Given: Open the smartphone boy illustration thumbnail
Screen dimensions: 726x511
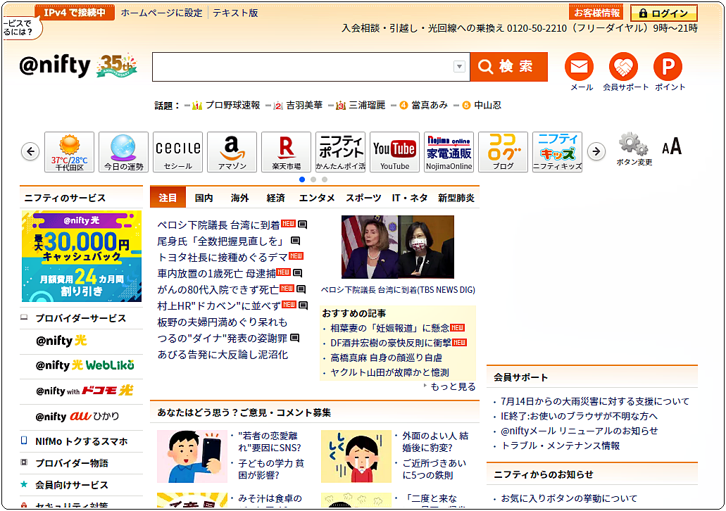Looking at the screenshot, I should pyautogui.click(x=192, y=456).
